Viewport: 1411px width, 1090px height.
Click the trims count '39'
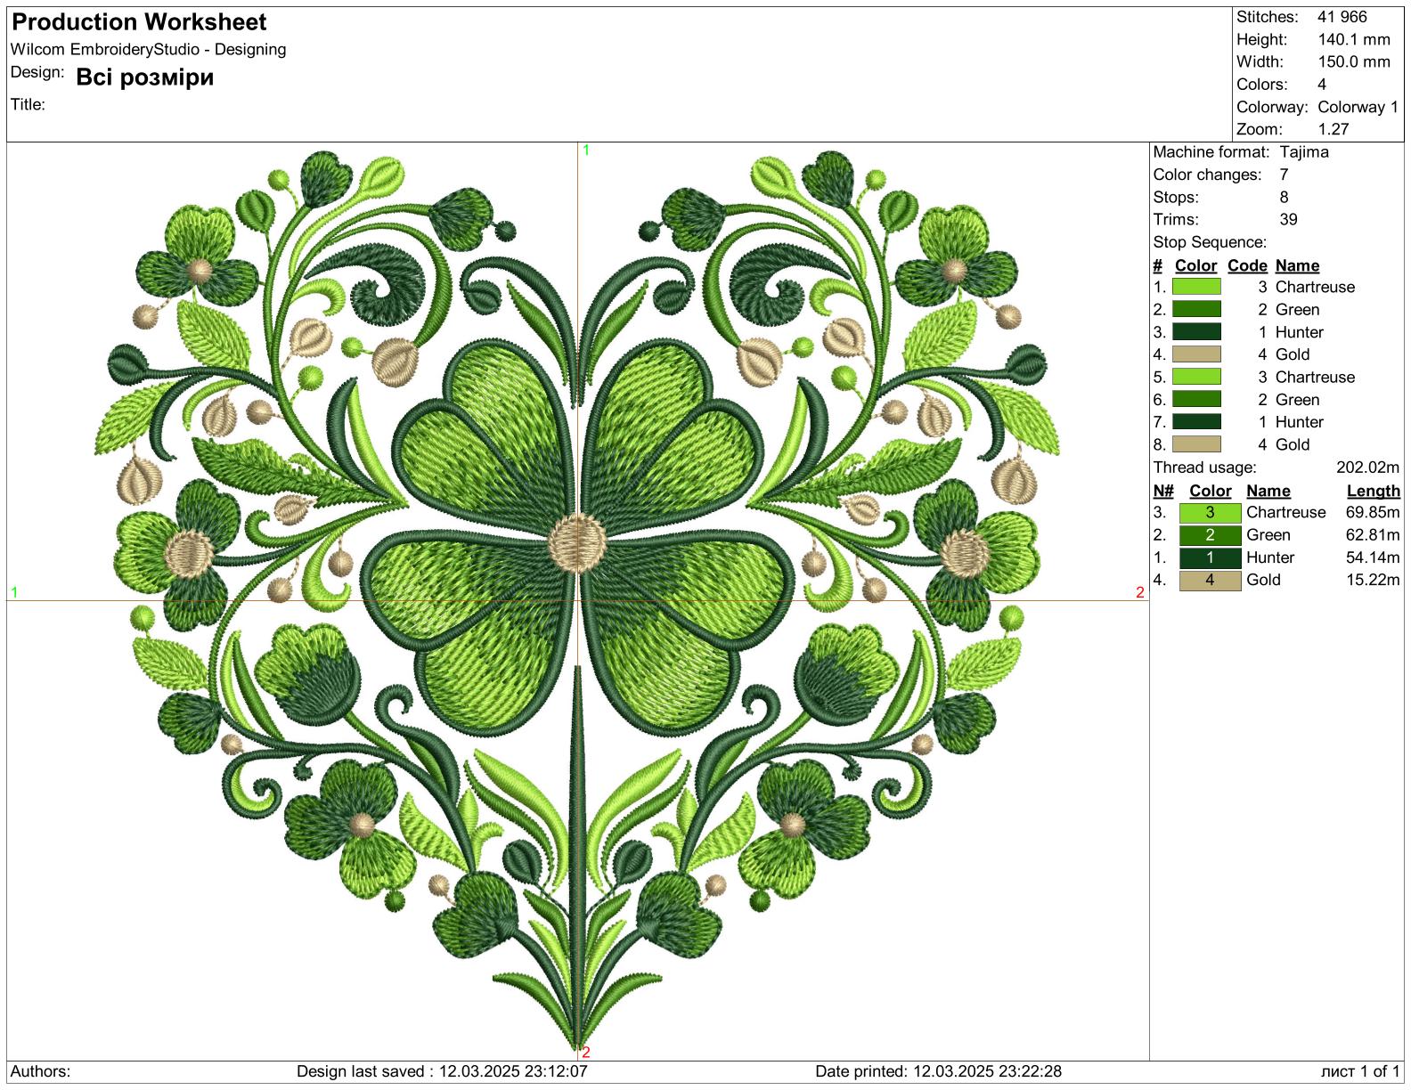click(1288, 219)
